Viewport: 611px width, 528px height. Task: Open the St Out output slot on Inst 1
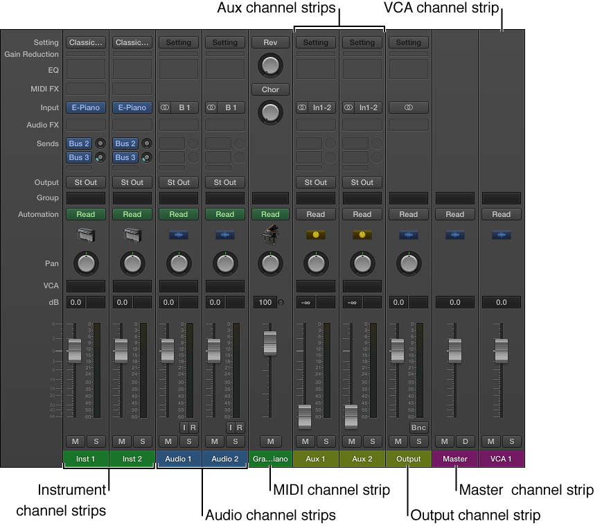pyautogui.click(x=85, y=182)
